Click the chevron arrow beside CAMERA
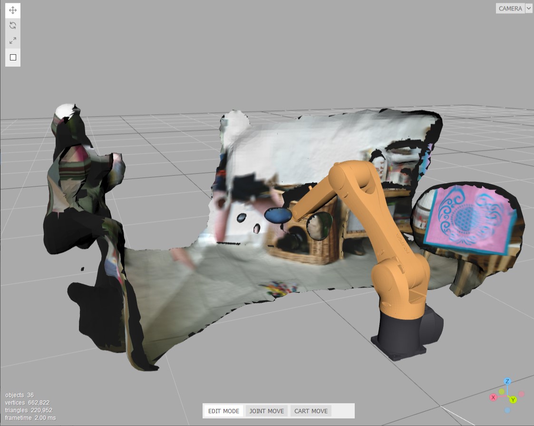 (x=528, y=9)
